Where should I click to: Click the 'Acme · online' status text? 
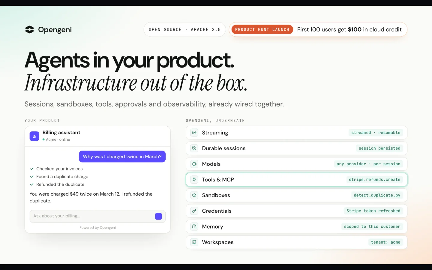[58, 139]
